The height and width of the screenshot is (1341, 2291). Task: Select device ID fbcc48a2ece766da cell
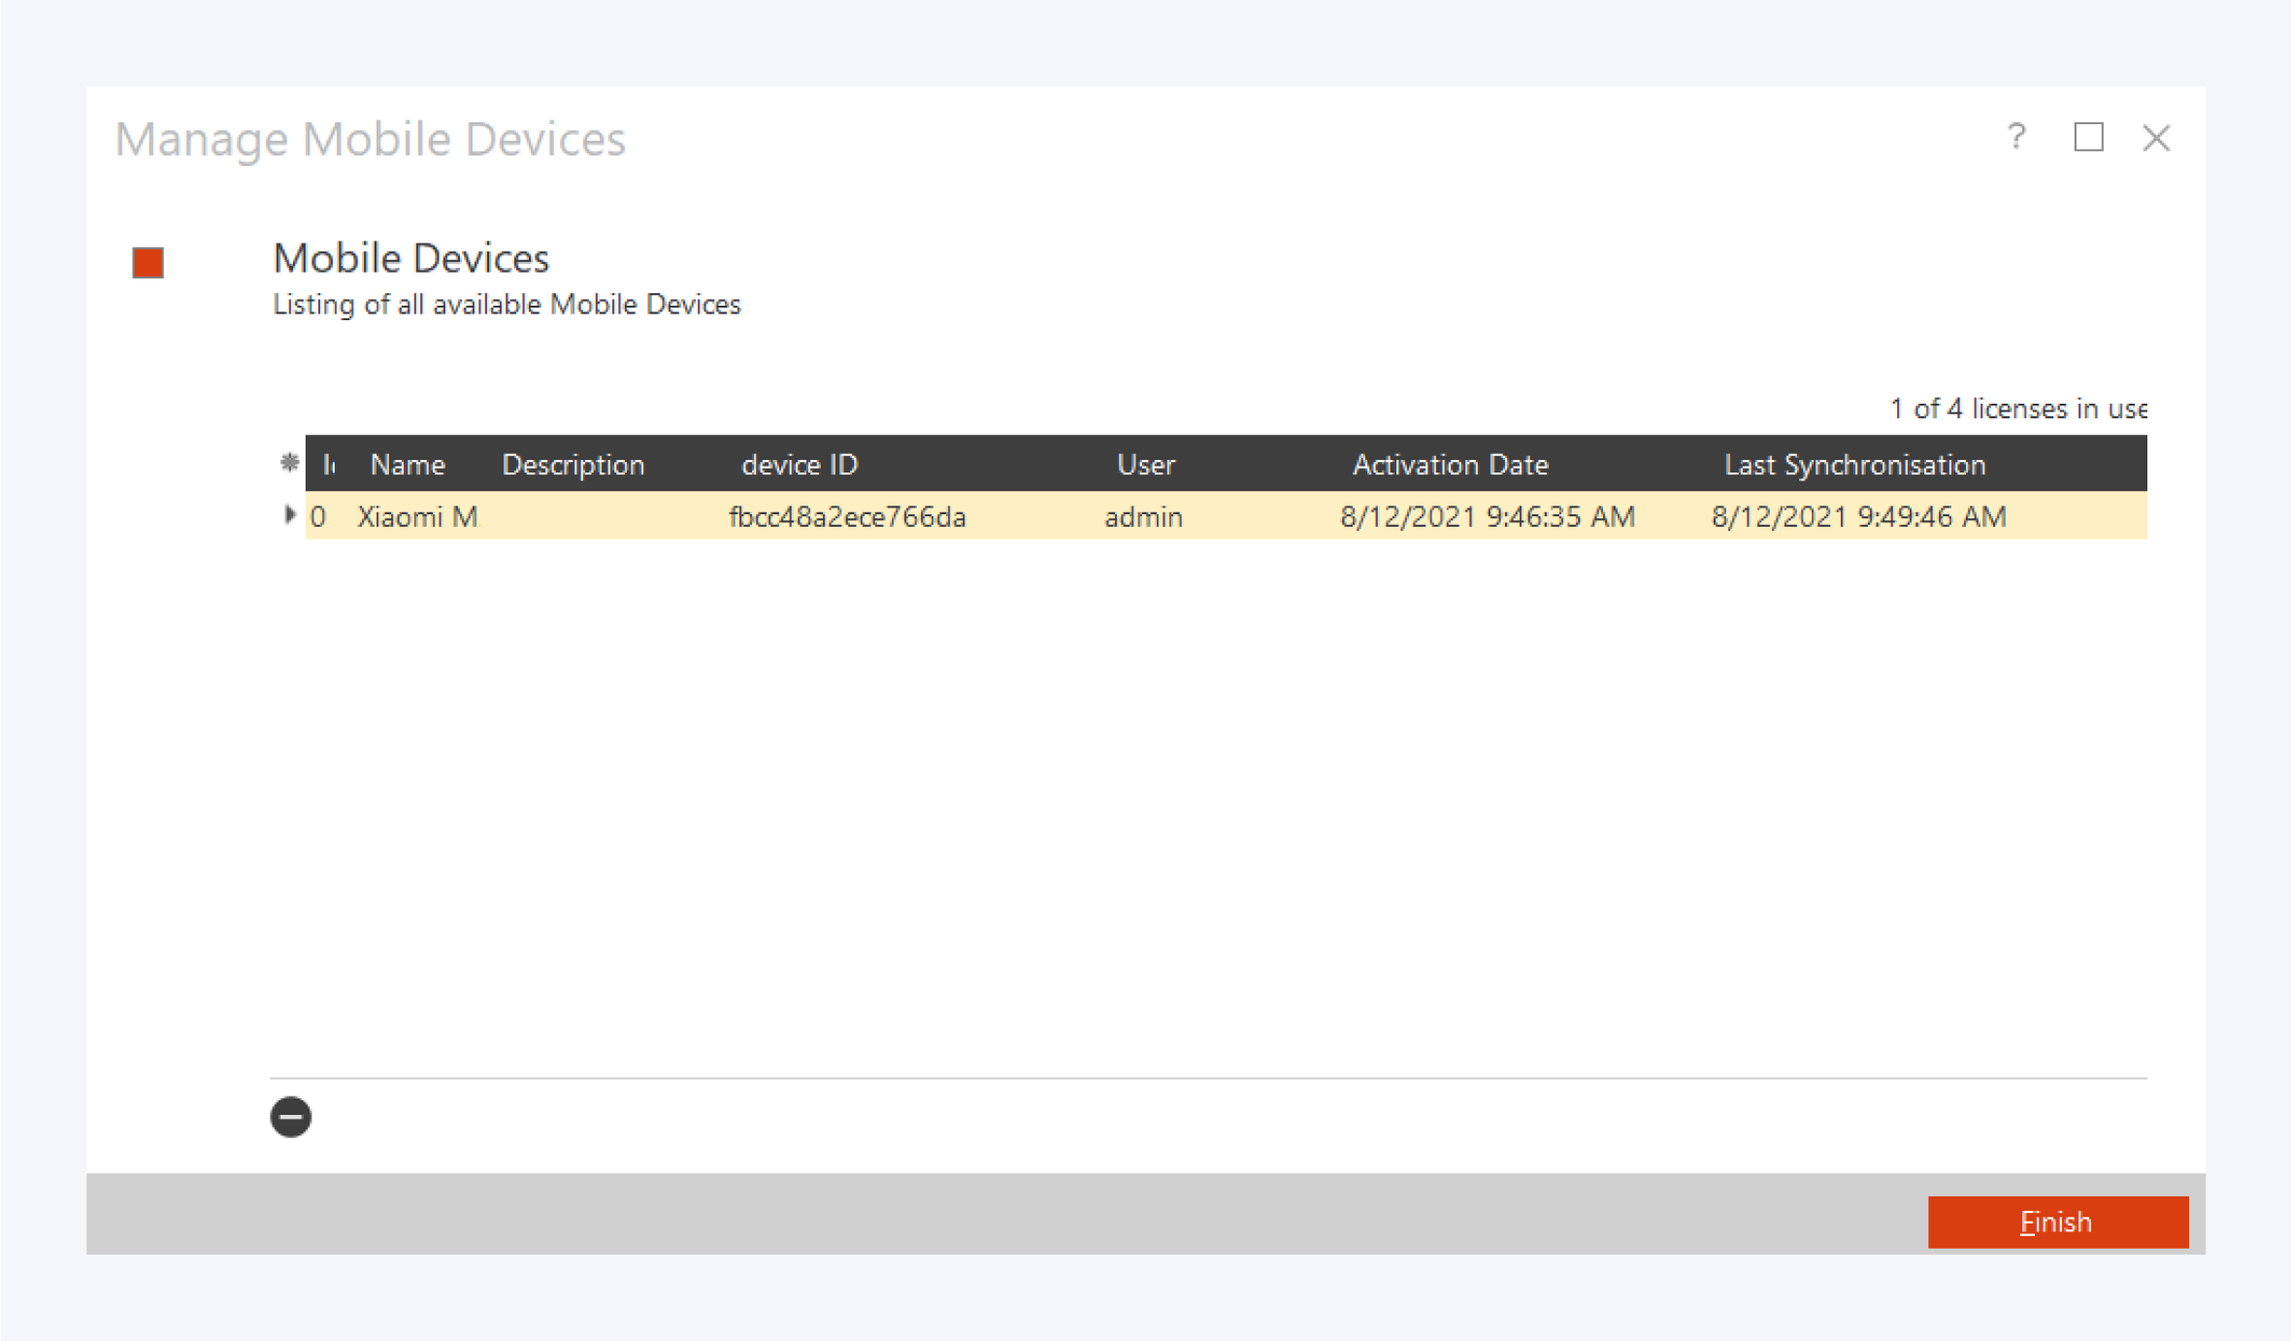[x=847, y=516]
